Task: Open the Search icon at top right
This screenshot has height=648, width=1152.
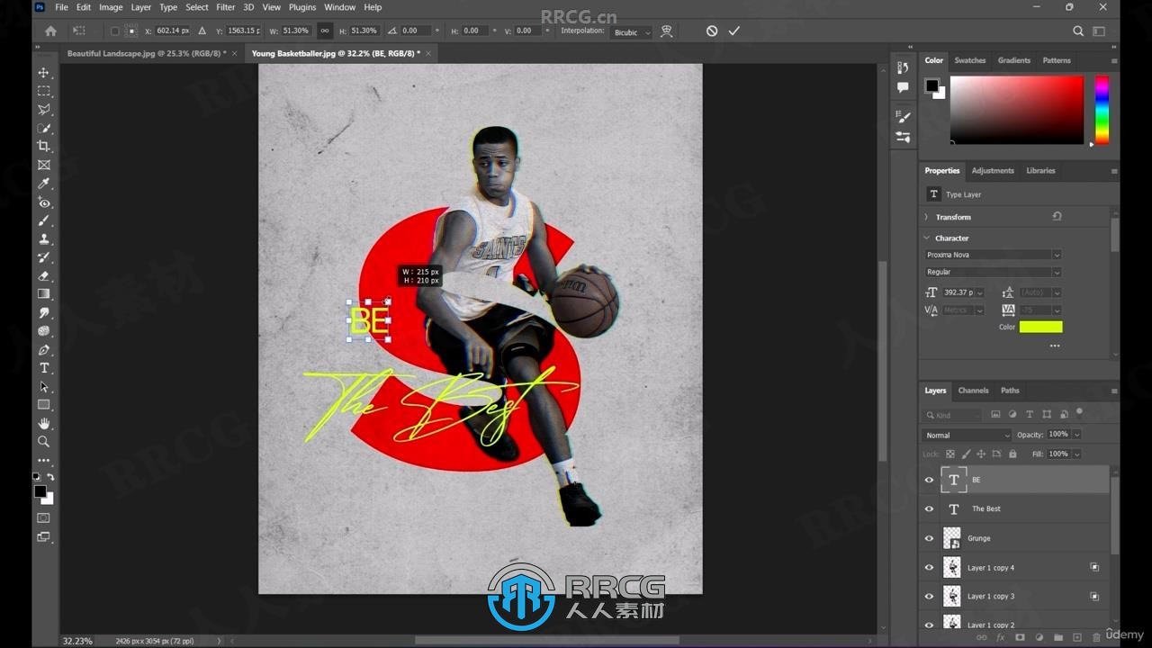Action: [x=1078, y=31]
